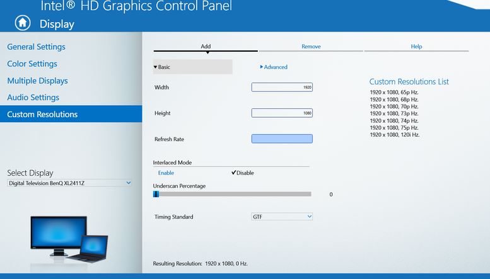Enable Interlaced Mode
490x279 pixels.
[x=166, y=173]
